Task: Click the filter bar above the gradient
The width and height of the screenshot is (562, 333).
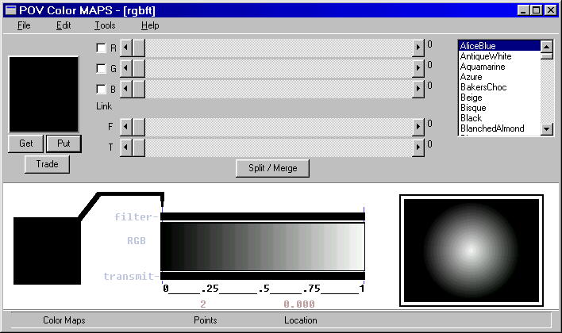Action: point(263,216)
